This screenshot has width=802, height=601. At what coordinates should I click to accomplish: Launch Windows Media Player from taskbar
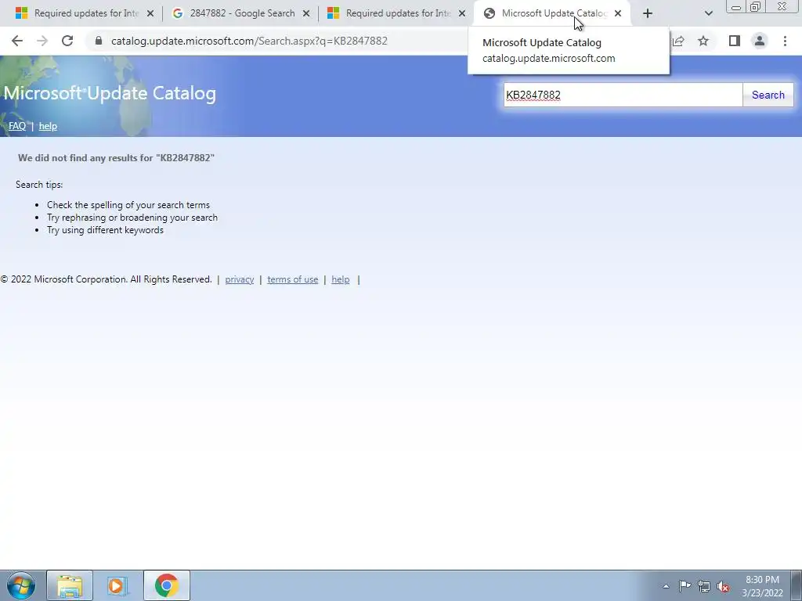(x=117, y=585)
